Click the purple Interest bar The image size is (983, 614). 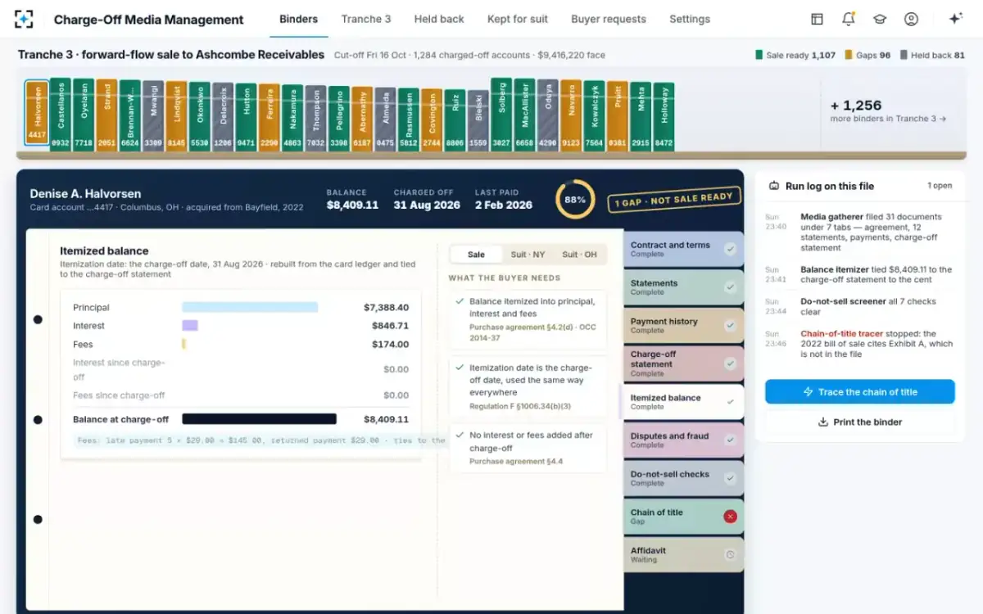(190, 326)
